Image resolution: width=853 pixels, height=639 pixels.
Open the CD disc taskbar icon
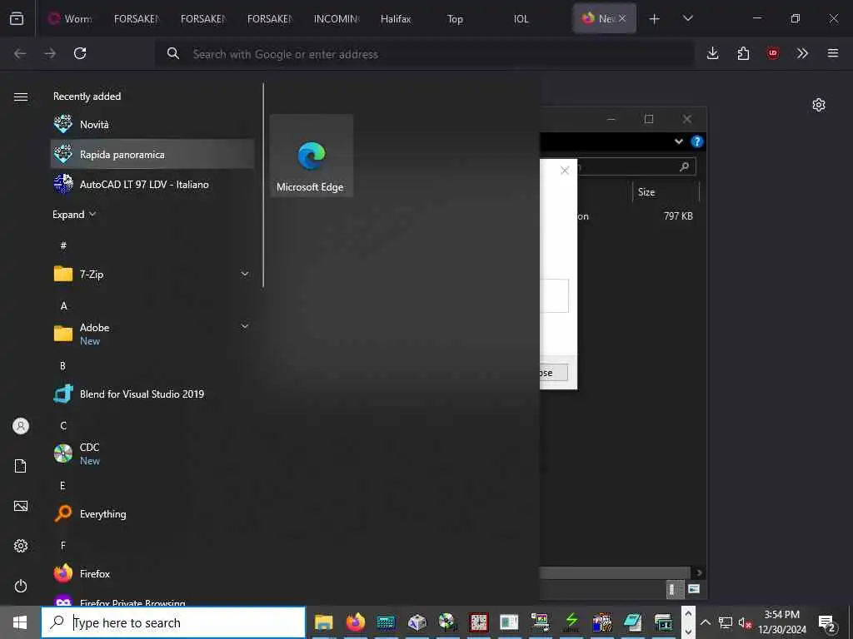(x=447, y=622)
